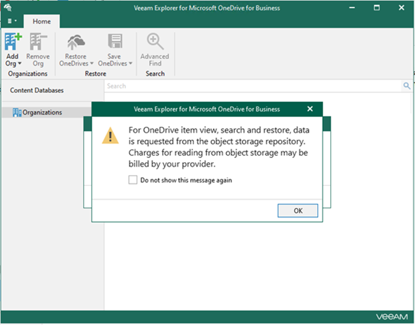Click the Search ribbon group label
This screenshot has height=325, width=415.
tap(155, 74)
